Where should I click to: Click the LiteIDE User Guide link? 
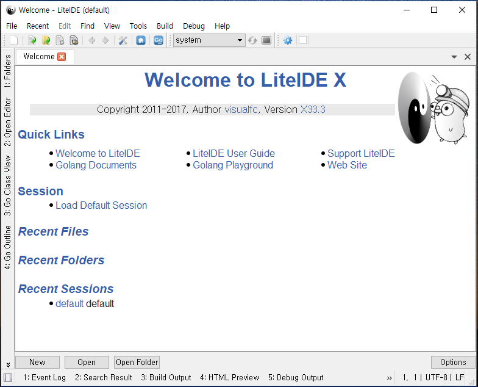pyautogui.click(x=234, y=153)
